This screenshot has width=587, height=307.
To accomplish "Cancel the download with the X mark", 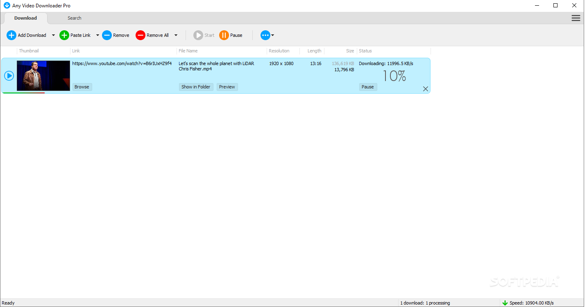I will (425, 88).
